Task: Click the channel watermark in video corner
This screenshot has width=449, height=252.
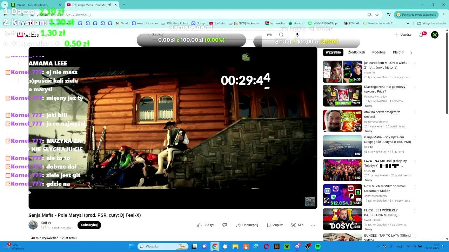Action: point(310,201)
